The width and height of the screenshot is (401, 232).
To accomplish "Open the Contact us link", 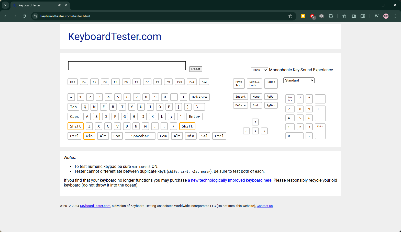I will (x=265, y=206).
